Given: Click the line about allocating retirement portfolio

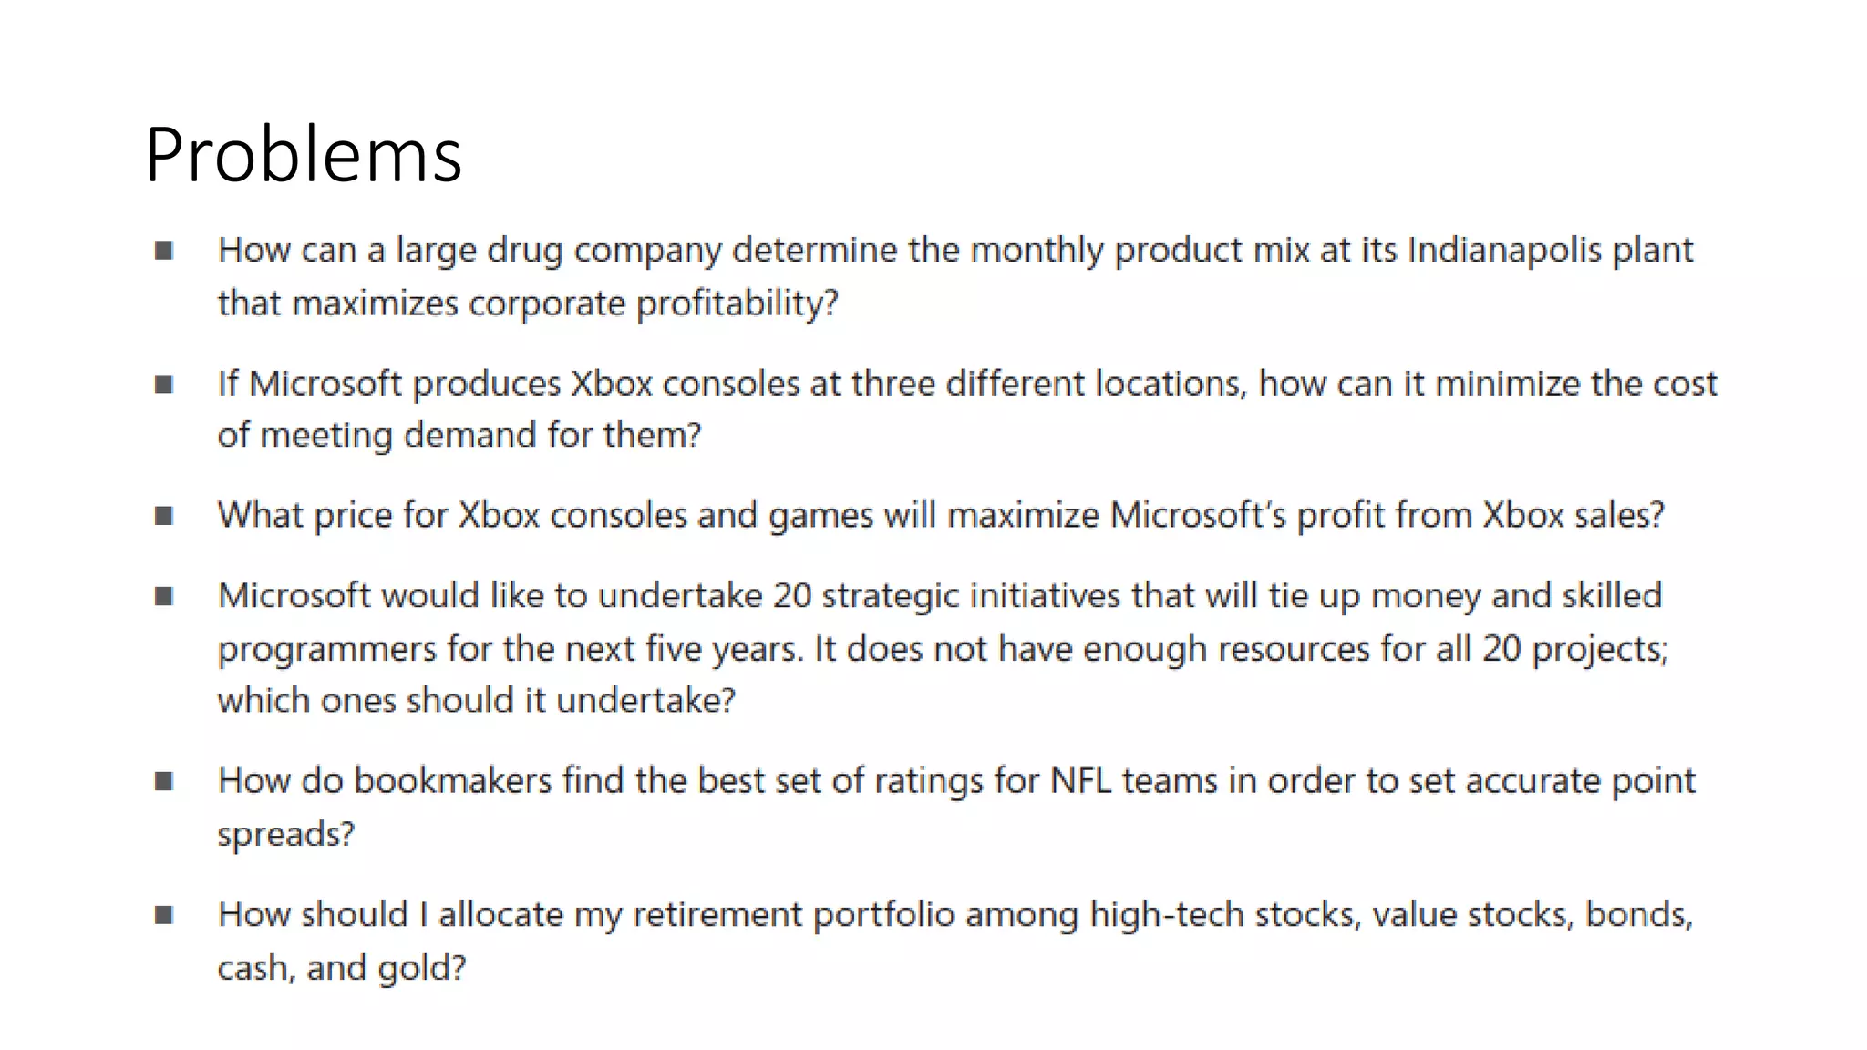Looking at the screenshot, I should coord(955,915).
